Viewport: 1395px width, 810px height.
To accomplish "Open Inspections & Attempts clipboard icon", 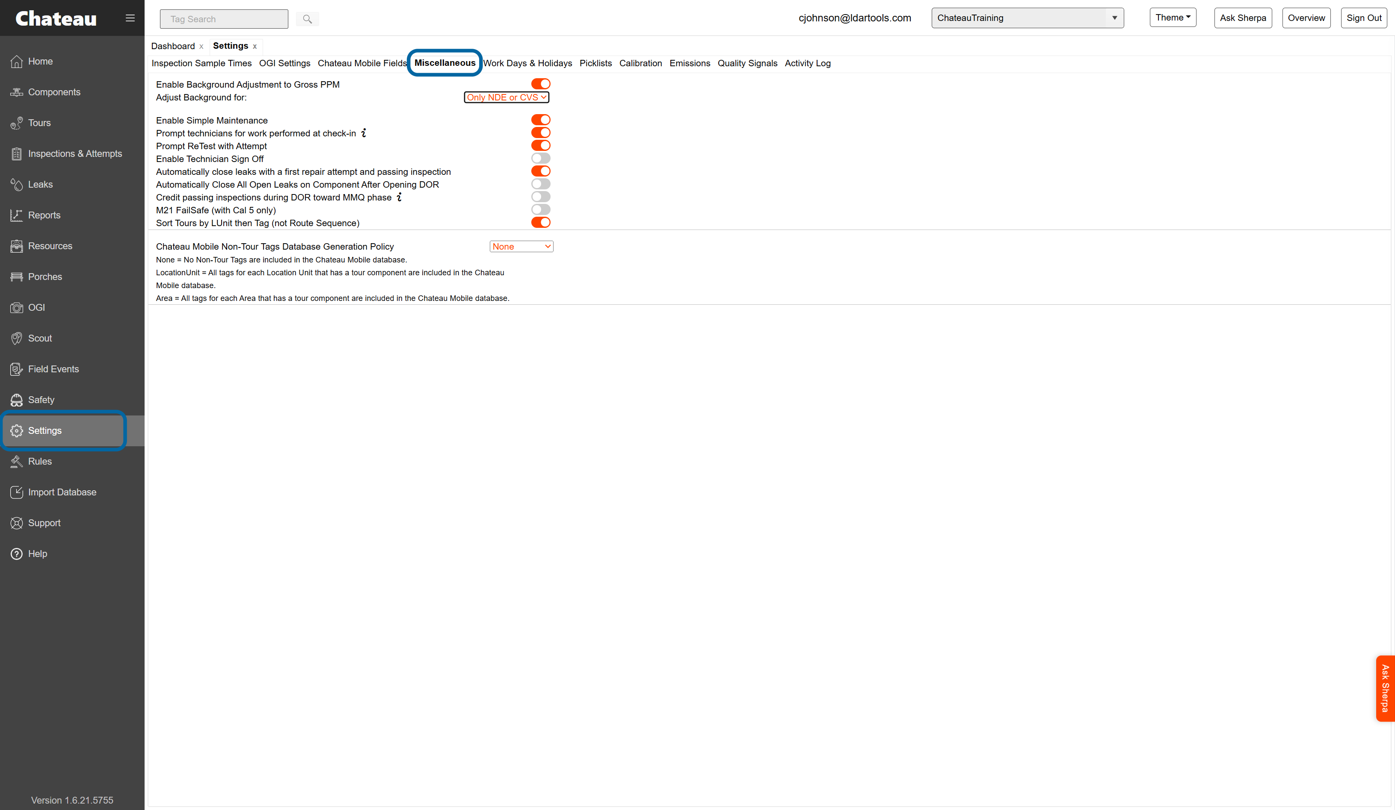I will tap(17, 154).
